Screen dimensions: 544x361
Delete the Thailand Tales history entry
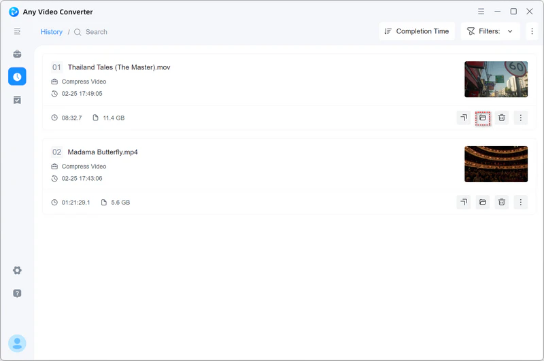click(x=501, y=118)
